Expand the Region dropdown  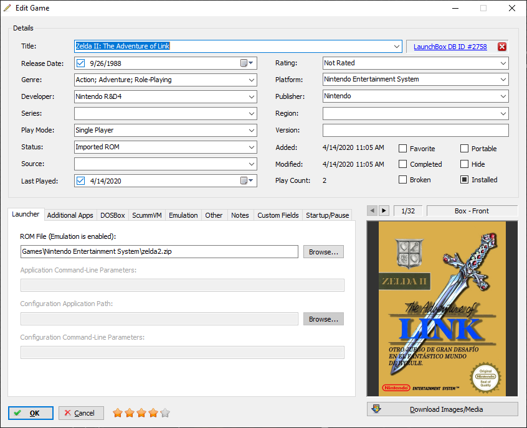coord(503,113)
